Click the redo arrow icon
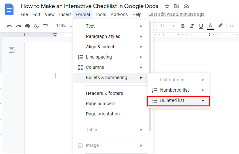Screen dimensions: 239x154 coord(18,26)
